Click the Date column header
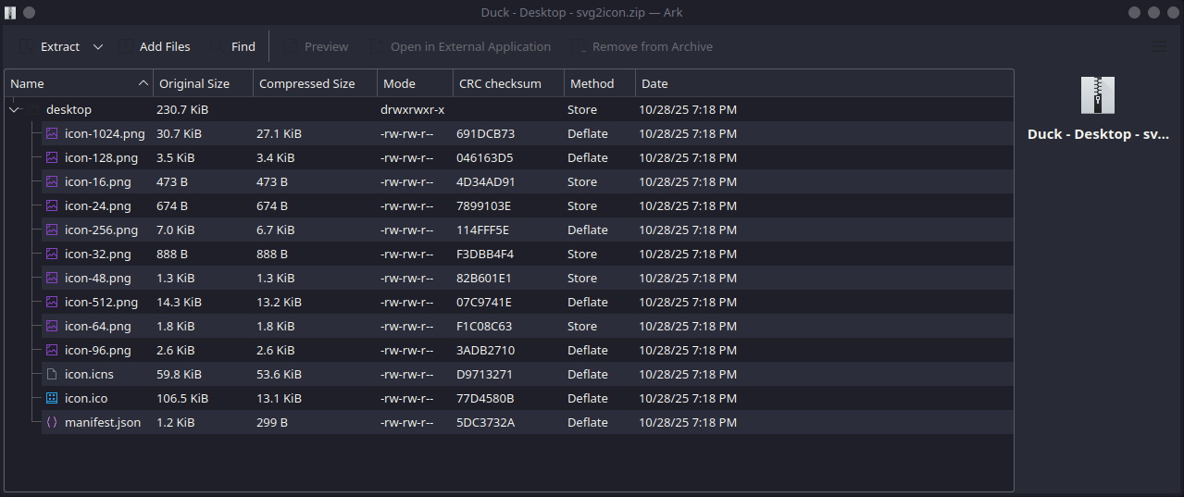The image size is (1184, 497). coord(824,83)
